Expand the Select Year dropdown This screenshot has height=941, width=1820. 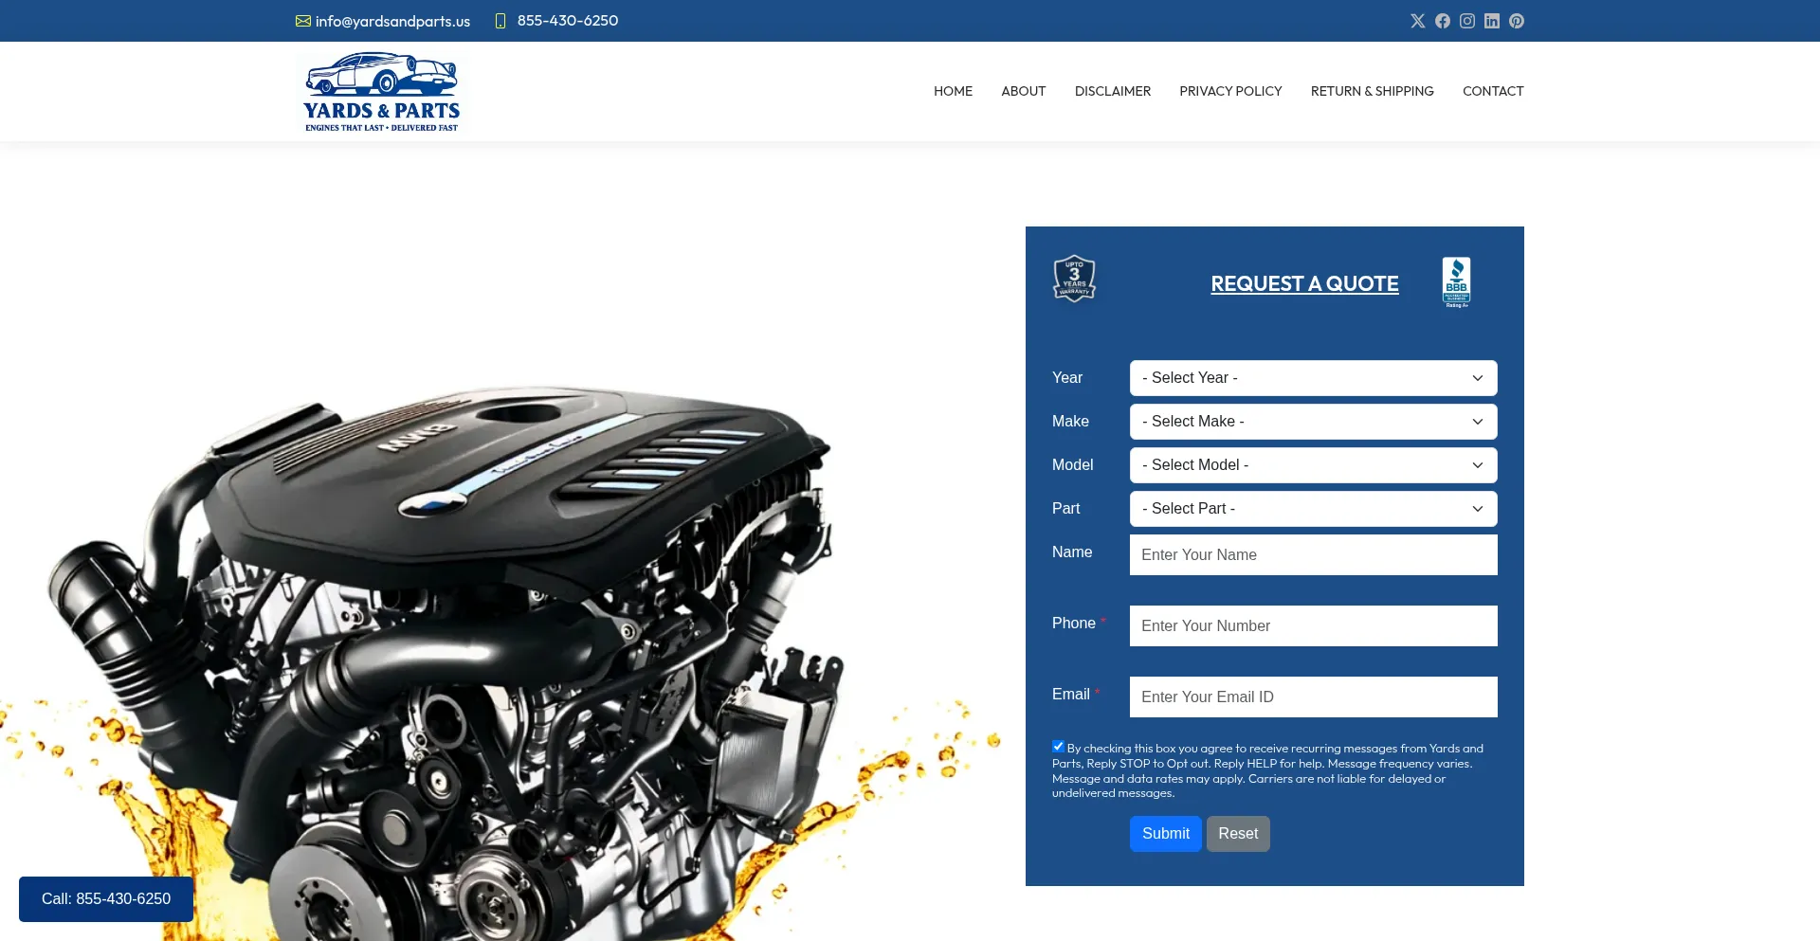1313,378
